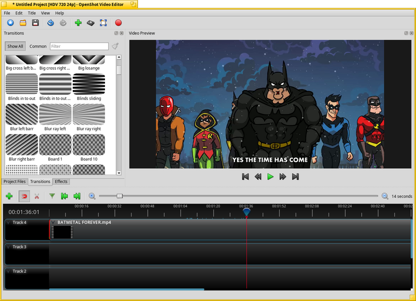Click the transitions list scroll down arrow
Image resolution: width=416 pixels, height=301 pixels.
pos(119,173)
